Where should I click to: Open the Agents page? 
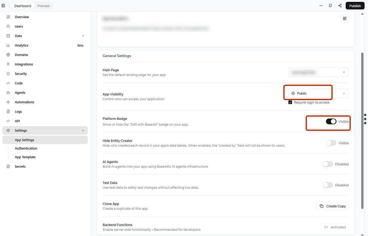point(20,93)
